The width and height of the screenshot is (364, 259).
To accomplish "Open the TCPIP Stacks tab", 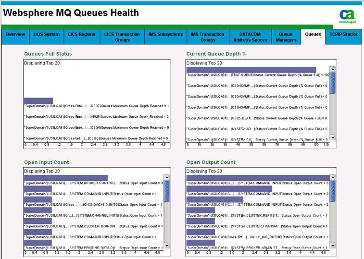I will coord(343,35).
